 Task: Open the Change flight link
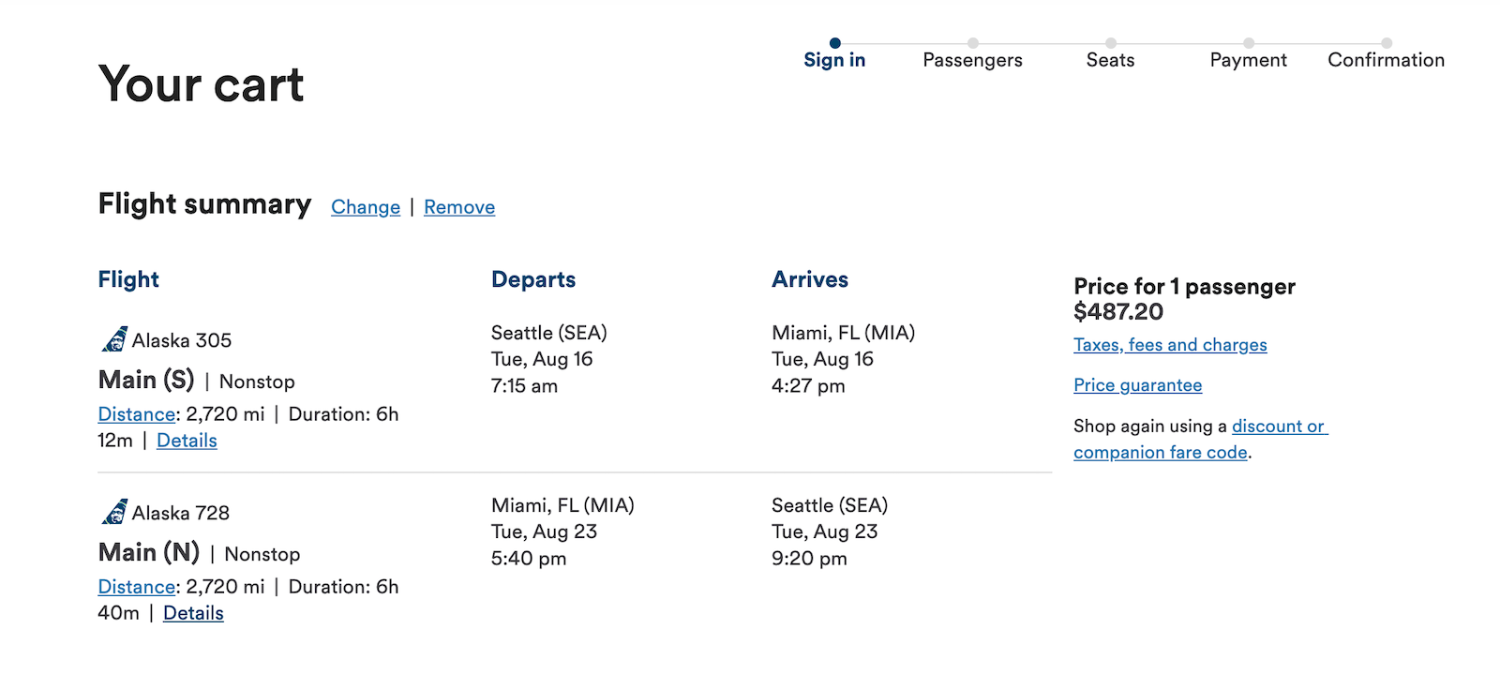coord(365,206)
